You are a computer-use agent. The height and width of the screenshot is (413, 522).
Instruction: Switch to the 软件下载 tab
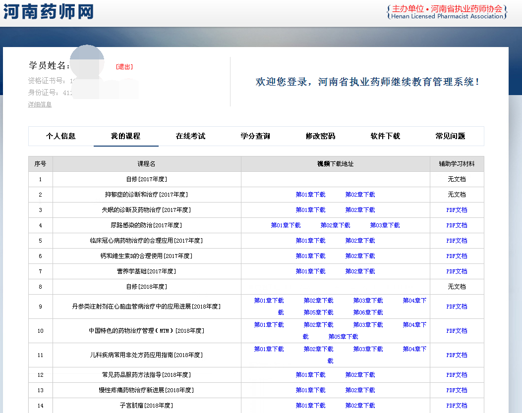pyautogui.click(x=385, y=136)
